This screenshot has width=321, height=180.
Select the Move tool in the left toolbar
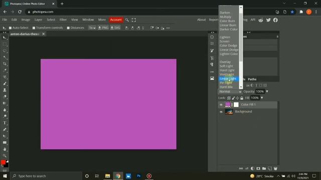5,38
